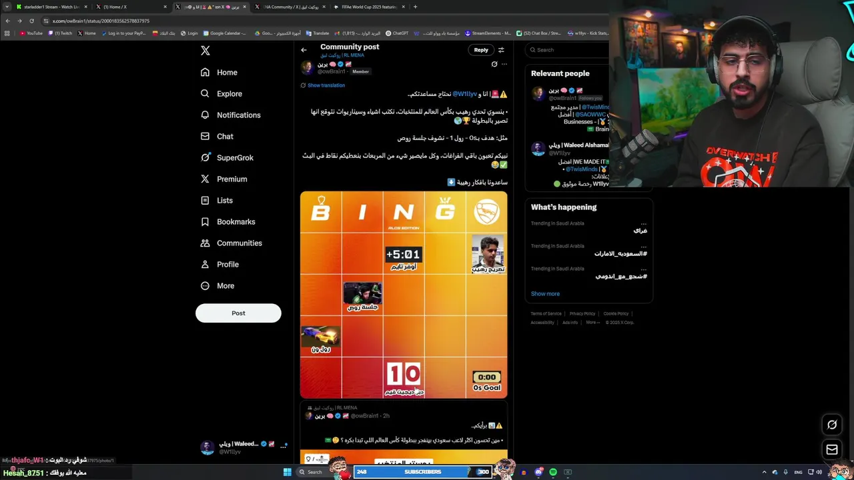Open the tab search dropdown in browser
Screen dimensions: 854x480
(7, 7)
